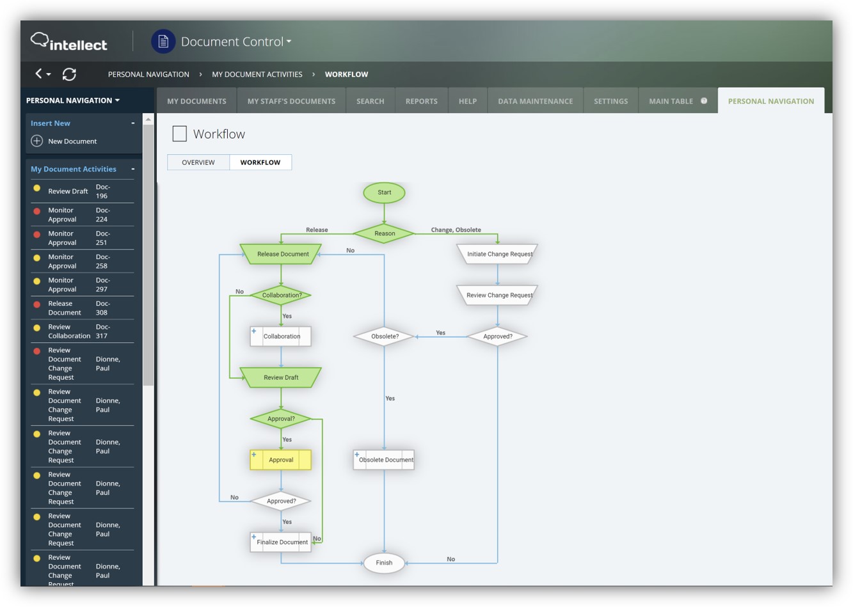Click the intellect logo
853x607 pixels.
pyautogui.click(x=69, y=42)
